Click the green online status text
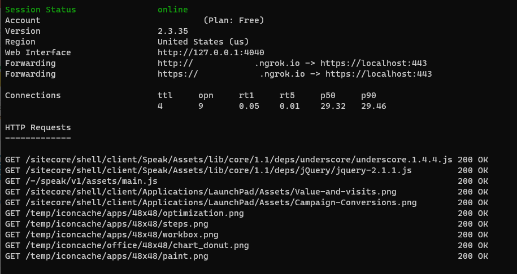 tap(172, 10)
